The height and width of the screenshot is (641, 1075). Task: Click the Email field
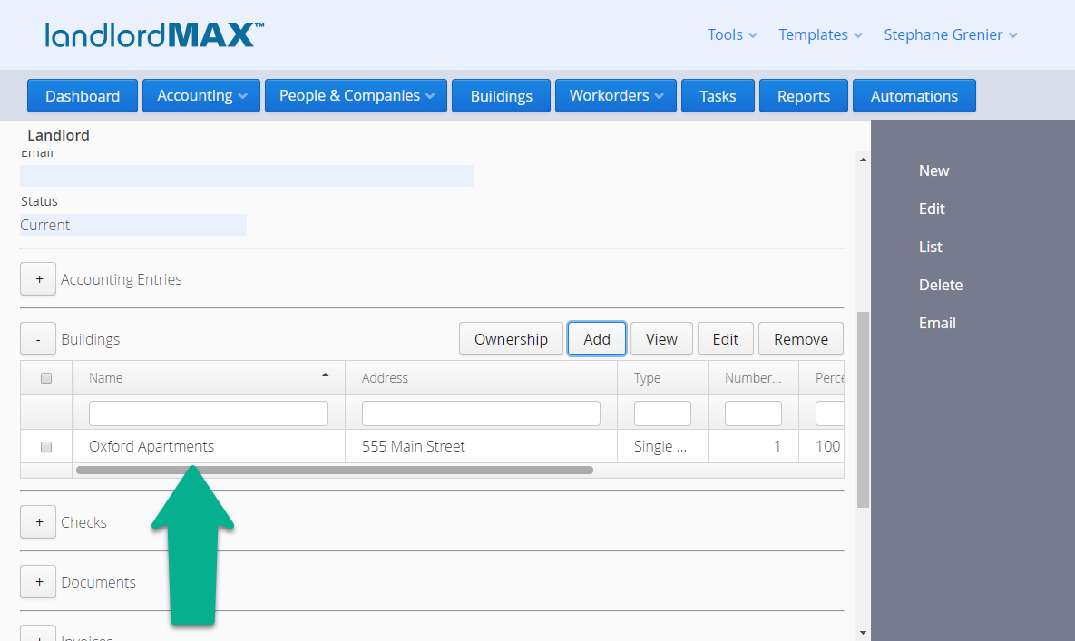click(x=247, y=176)
